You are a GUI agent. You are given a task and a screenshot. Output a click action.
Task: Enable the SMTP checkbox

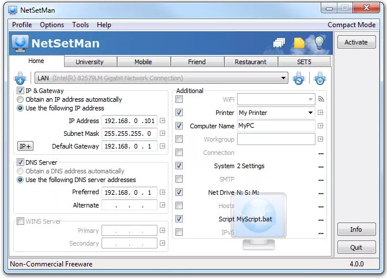pyautogui.click(x=179, y=179)
